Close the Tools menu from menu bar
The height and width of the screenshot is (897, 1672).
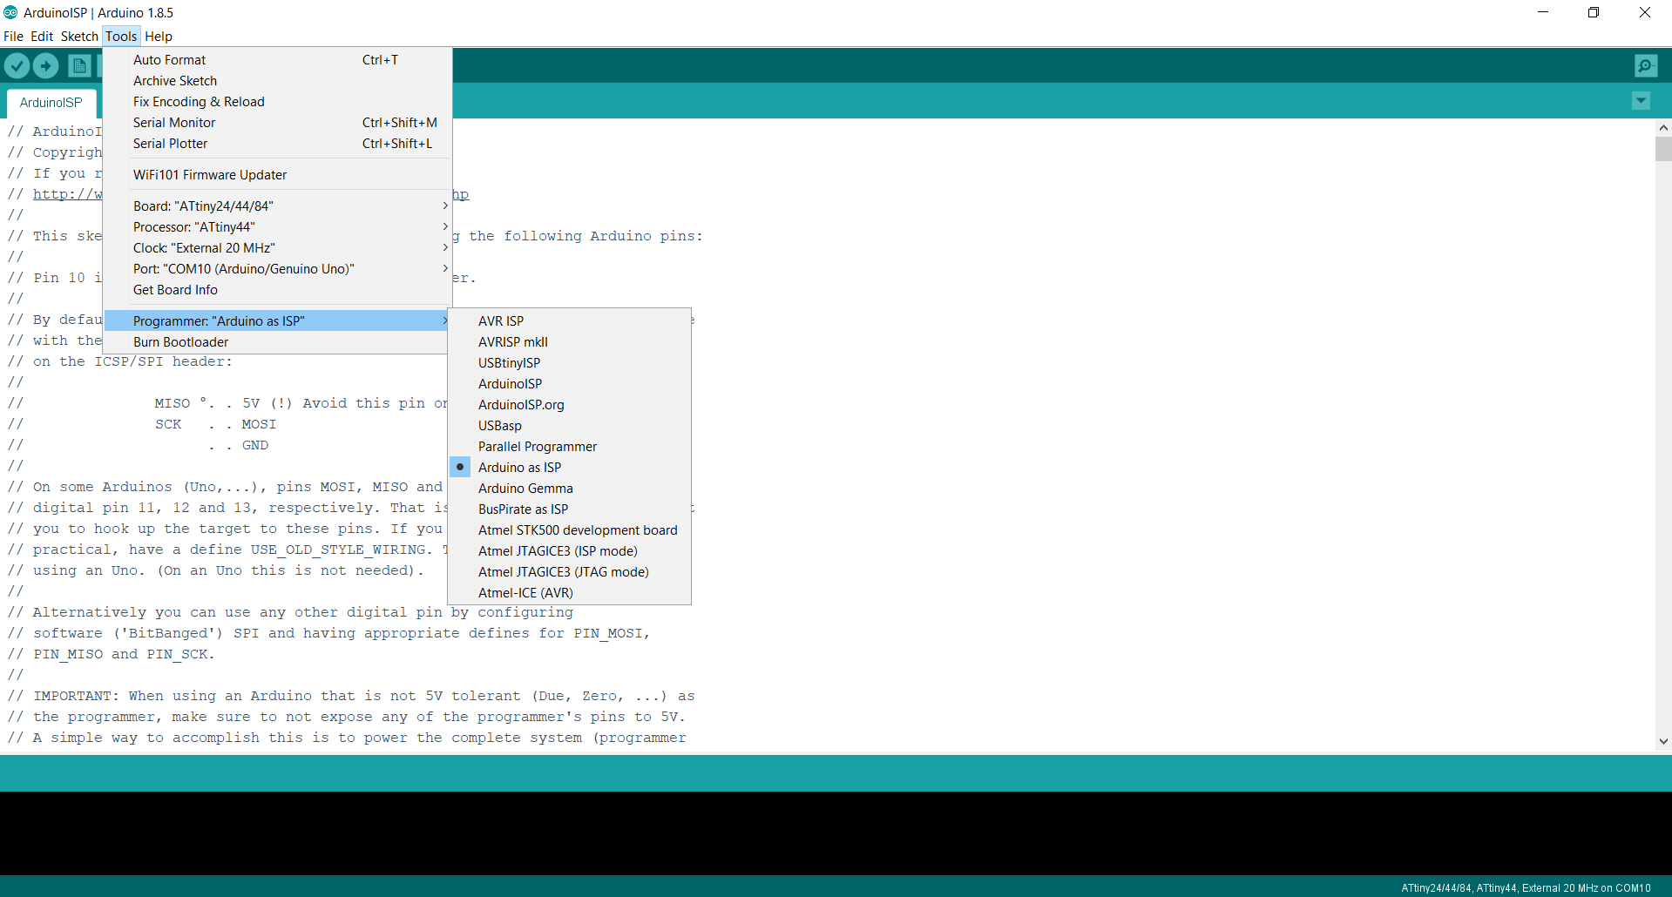point(121,37)
